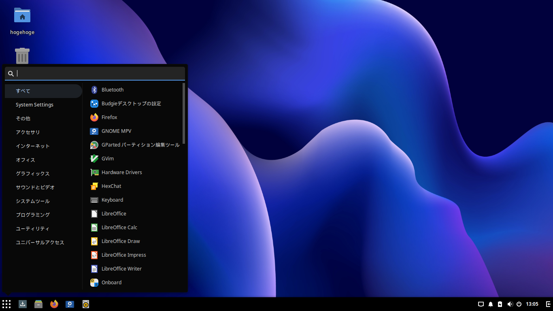Click GNOME MPV icon in the bottom panel
The image size is (553, 311).
(70, 304)
